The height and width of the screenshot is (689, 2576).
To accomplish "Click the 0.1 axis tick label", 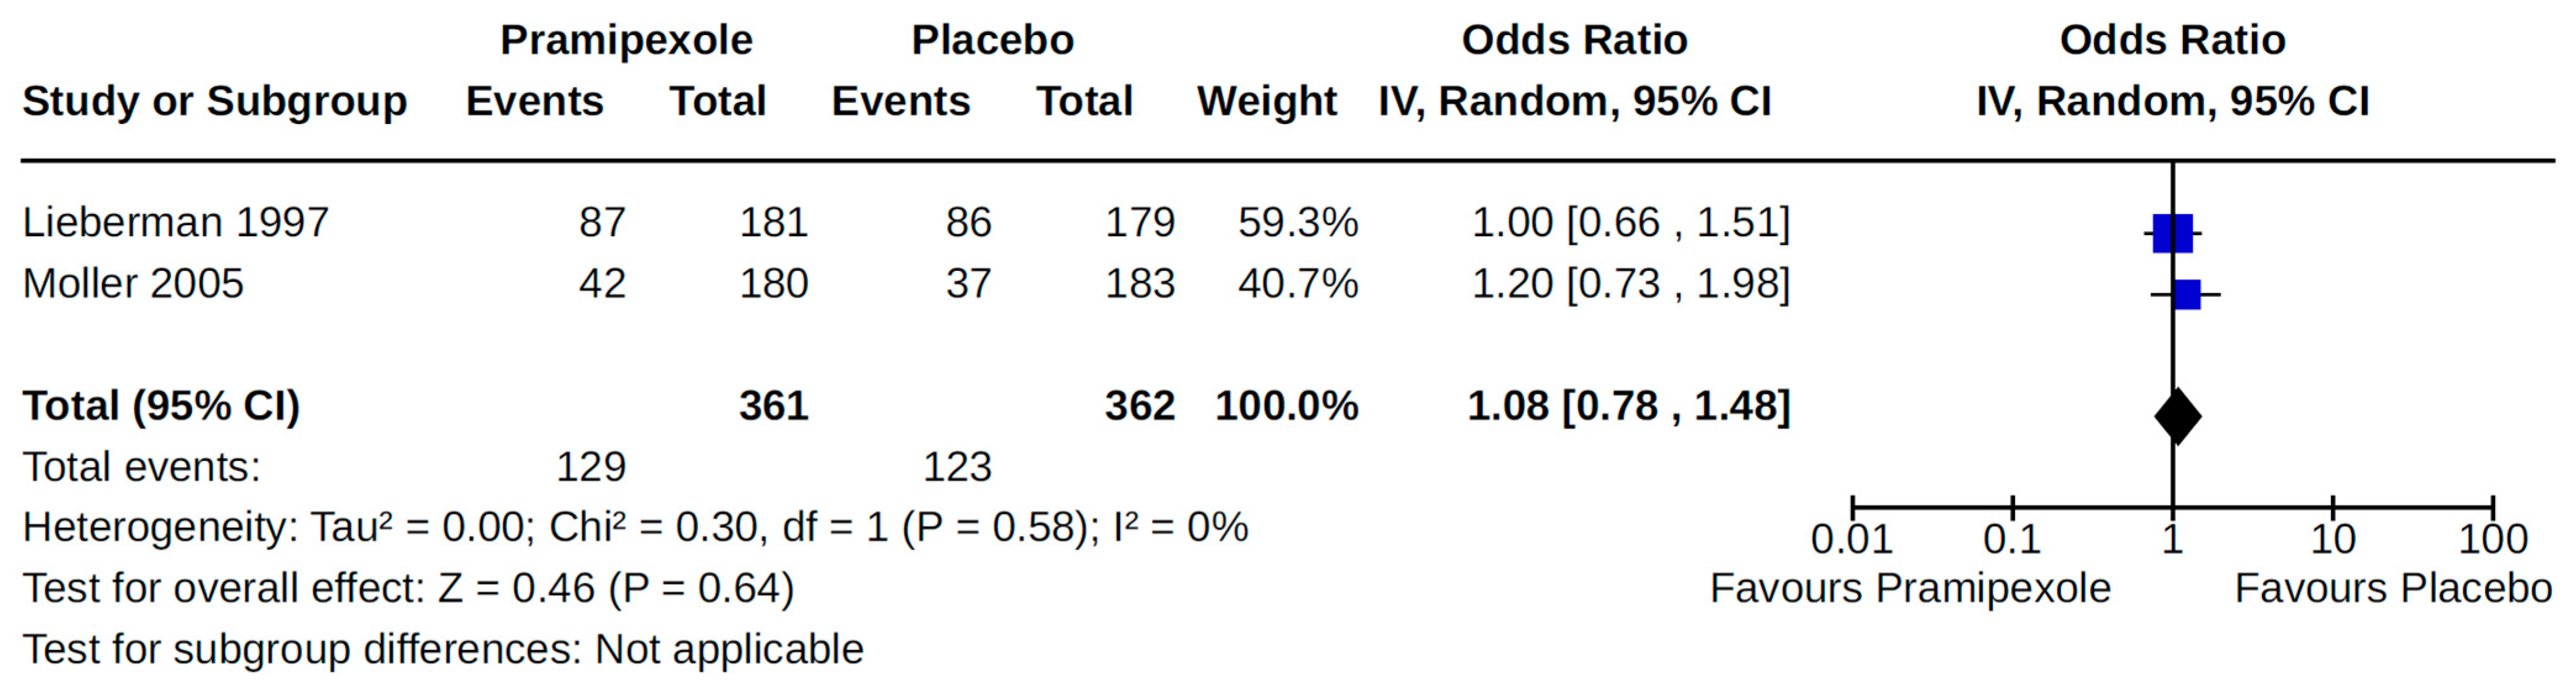I will (2011, 540).
